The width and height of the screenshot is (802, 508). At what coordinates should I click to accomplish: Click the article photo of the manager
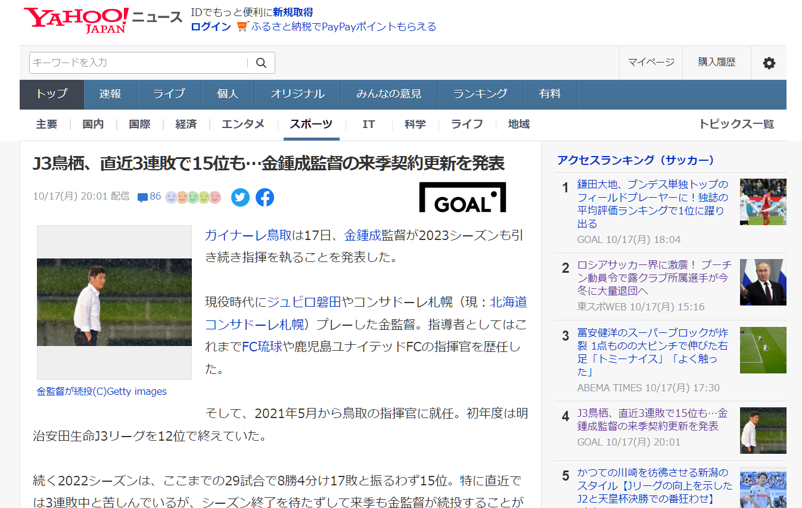[114, 302]
